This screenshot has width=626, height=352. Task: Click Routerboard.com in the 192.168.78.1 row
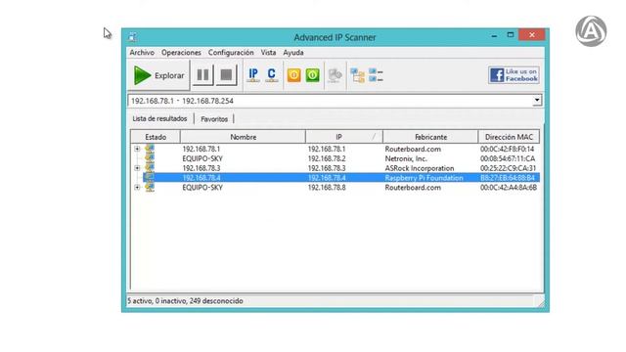tap(413, 150)
